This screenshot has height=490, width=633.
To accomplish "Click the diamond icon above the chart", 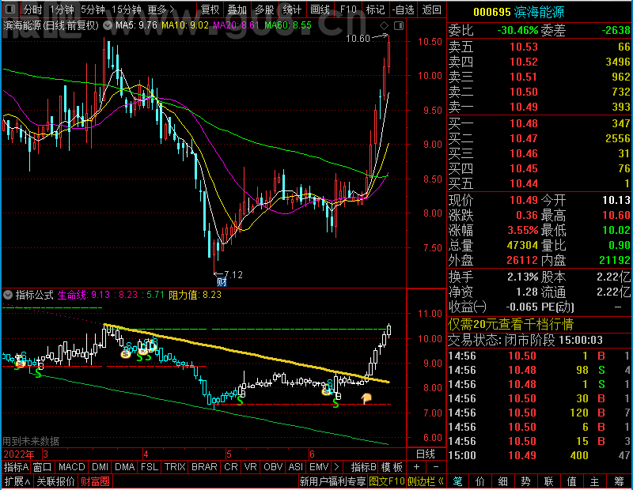I will click(384, 26).
